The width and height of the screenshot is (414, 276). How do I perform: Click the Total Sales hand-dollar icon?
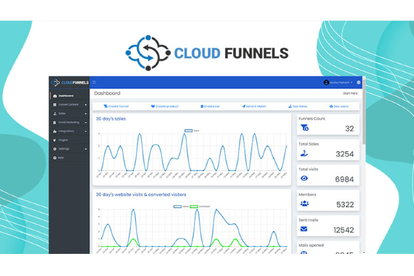click(304, 153)
